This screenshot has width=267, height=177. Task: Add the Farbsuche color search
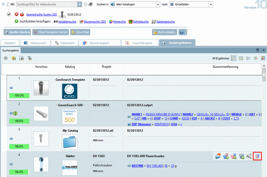click(119, 22)
